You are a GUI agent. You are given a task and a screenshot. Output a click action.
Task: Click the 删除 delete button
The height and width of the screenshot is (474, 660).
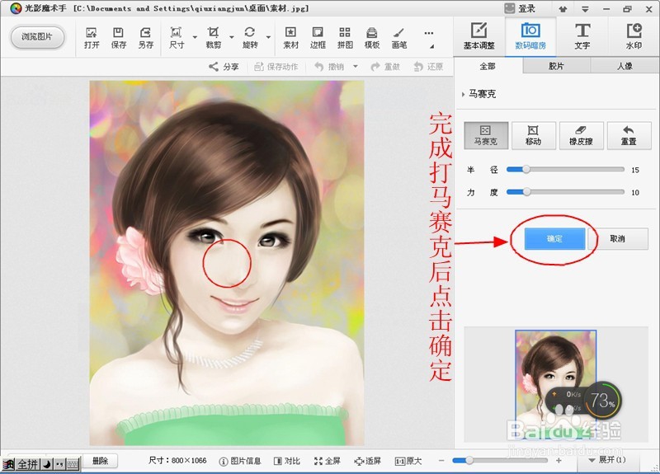click(x=100, y=461)
